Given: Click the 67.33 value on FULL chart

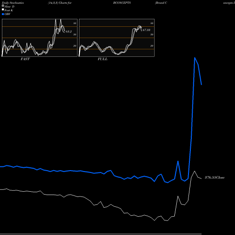Looking at the screenshot, I should coord(147,30).
